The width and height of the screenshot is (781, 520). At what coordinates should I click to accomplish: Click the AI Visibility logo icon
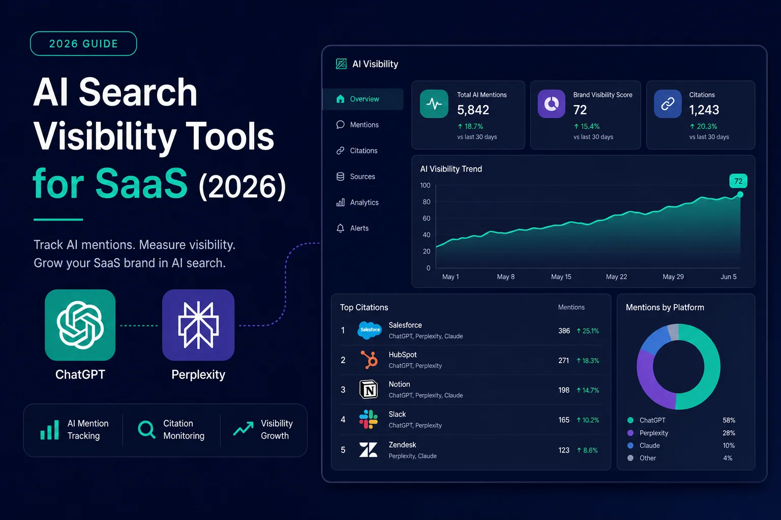click(341, 64)
